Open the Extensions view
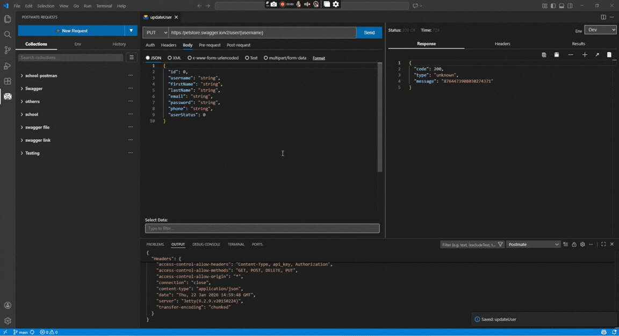 pos(8,81)
